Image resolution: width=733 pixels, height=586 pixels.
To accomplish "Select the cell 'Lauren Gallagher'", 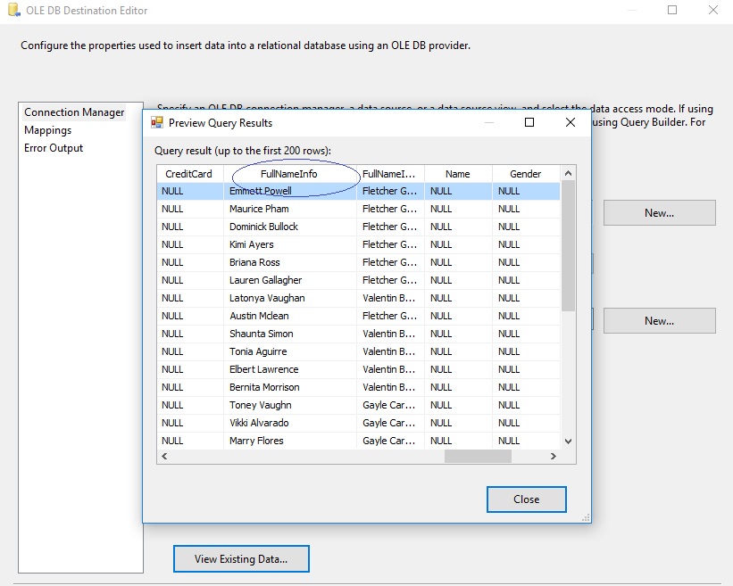I will (x=290, y=280).
